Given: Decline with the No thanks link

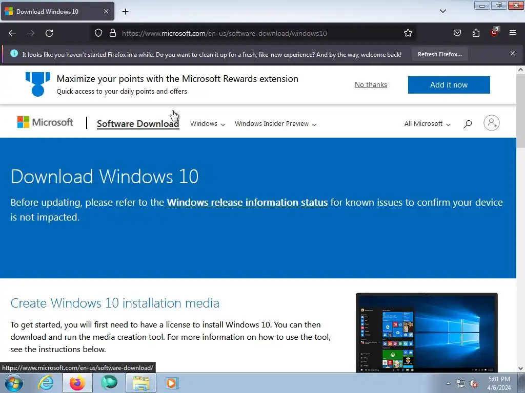Looking at the screenshot, I should tap(371, 85).
